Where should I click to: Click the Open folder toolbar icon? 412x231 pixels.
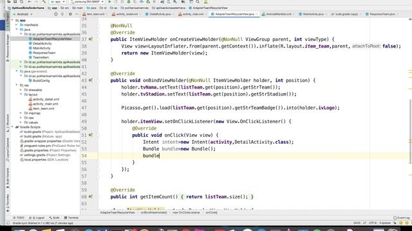click(x=8, y=2)
